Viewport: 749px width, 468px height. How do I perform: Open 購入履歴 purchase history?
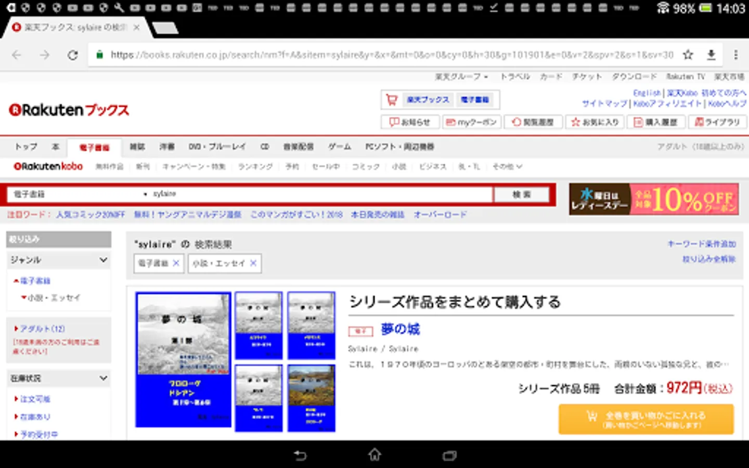(x=655, y=122)
